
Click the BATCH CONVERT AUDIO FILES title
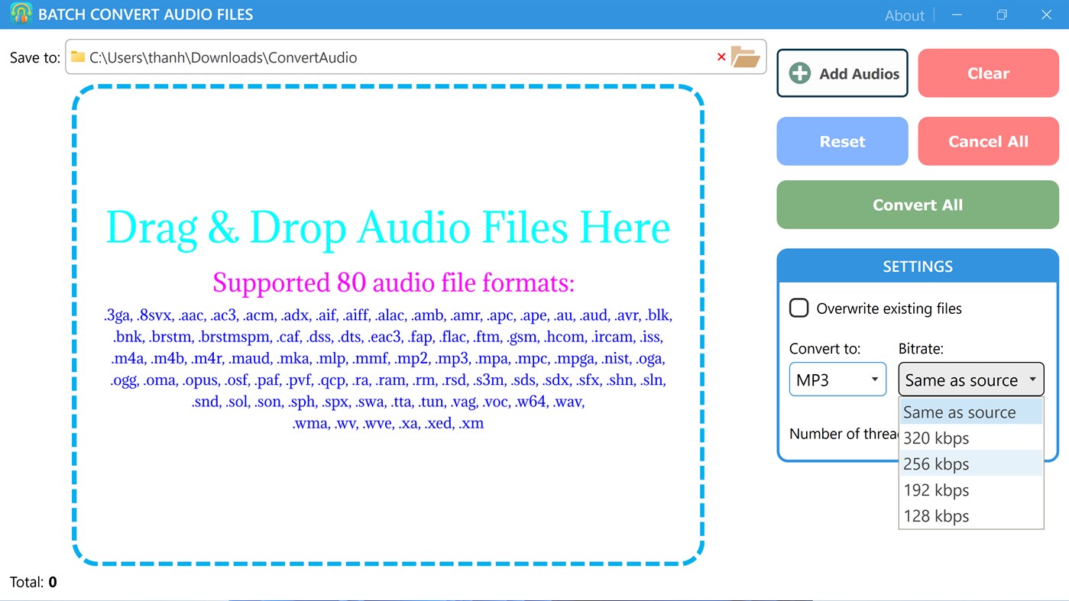click(x=145, y=15)
